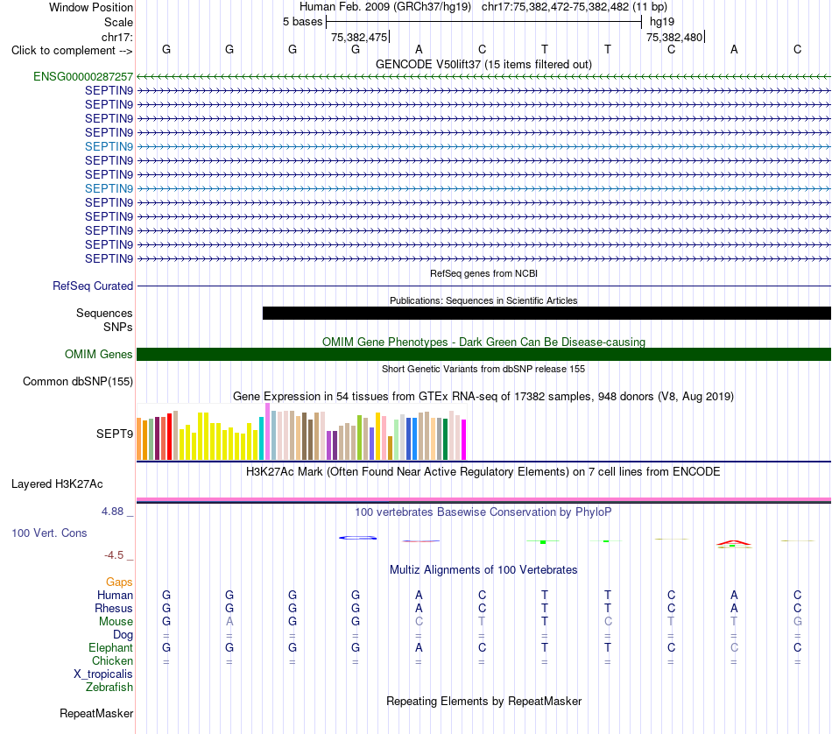Click the 75,382,475 position marker
Screen dimensions: 832x734
(x=359, y=37)
